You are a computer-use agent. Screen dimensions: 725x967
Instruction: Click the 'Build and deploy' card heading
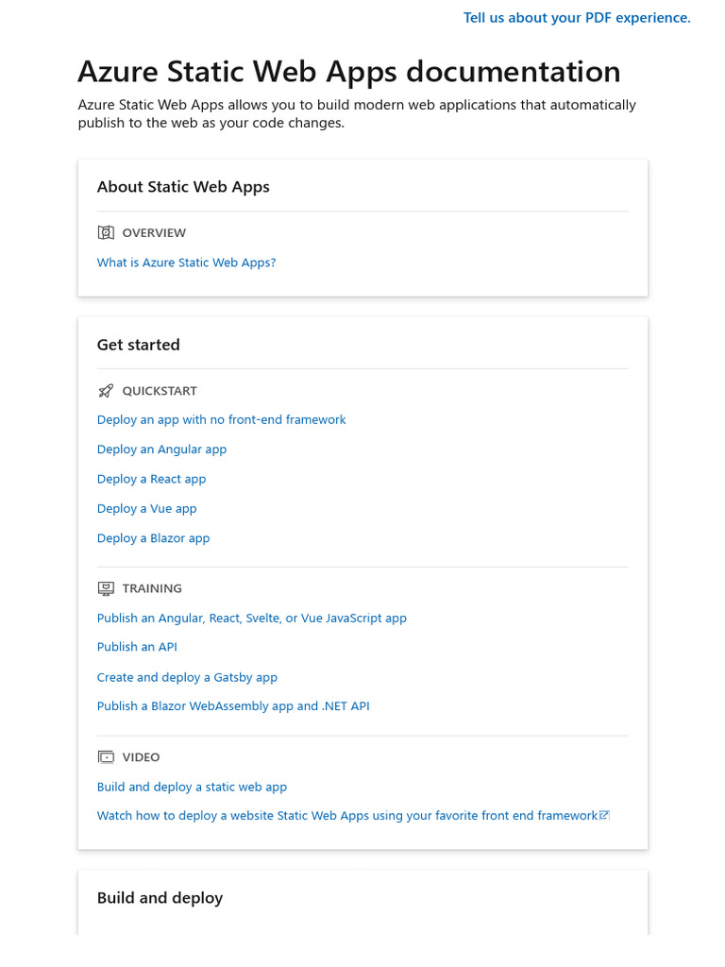[x=160, y=897]
